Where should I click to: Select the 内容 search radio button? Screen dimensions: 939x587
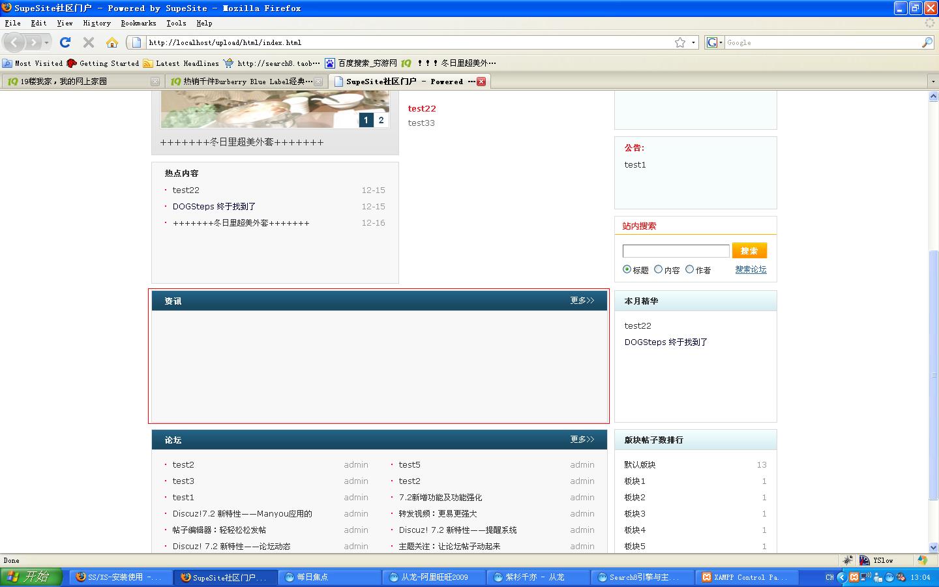[658, 269]
